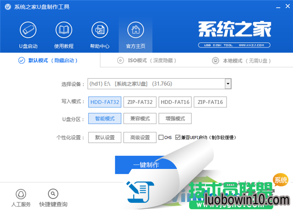Open the 帮助中心 help document icon
Screen dimensions: 293x212
(x=100, y=30)
